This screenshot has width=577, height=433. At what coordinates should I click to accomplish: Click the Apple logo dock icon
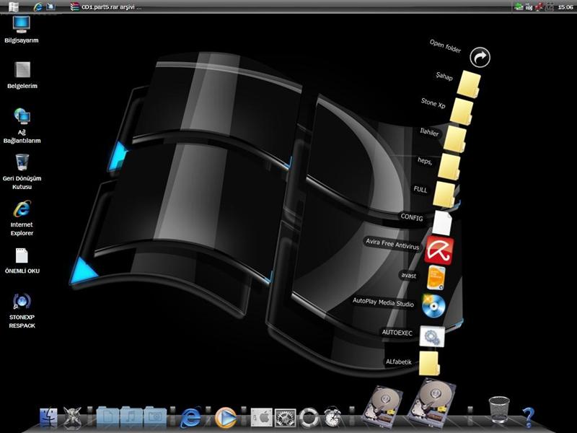coord(262,418)
